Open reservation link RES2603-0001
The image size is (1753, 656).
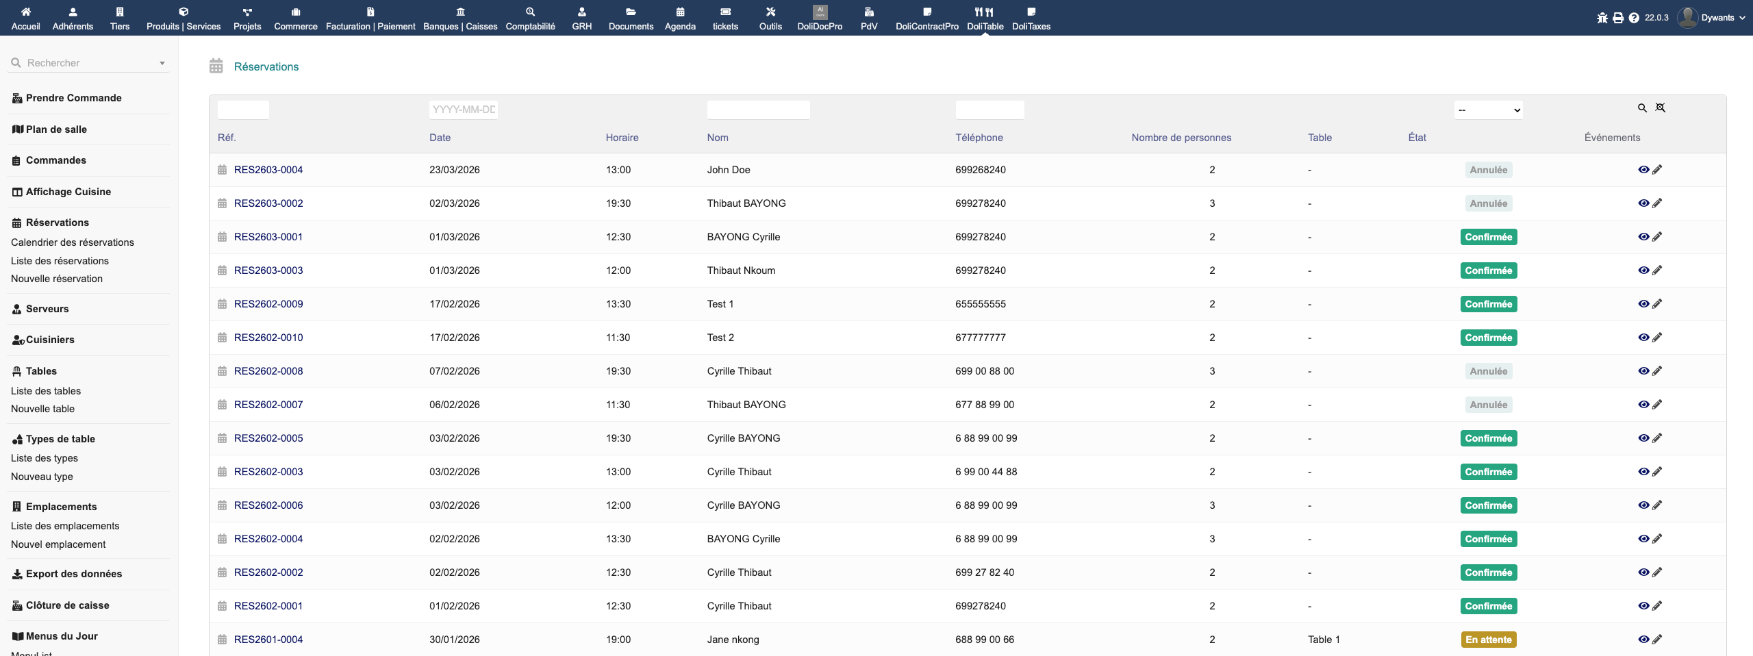268,237
